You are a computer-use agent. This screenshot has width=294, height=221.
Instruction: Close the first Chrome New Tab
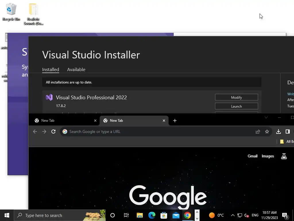tap(95, 121)
